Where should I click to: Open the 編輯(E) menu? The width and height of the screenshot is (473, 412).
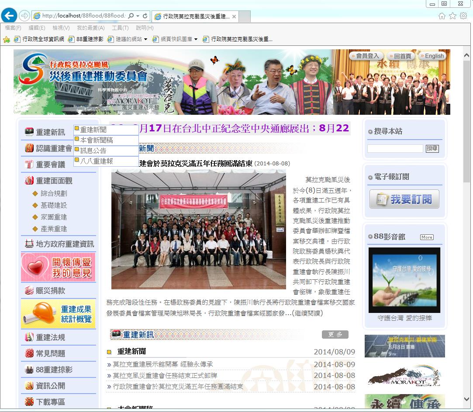coord(37,28)
